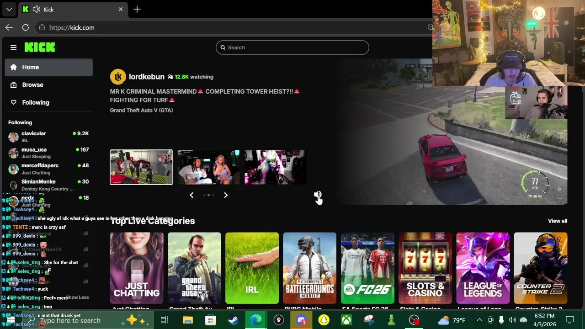This screenshot has width=585, height=329.
Task: Open Just Chatting category card
Action: click(x=137, y=268)
